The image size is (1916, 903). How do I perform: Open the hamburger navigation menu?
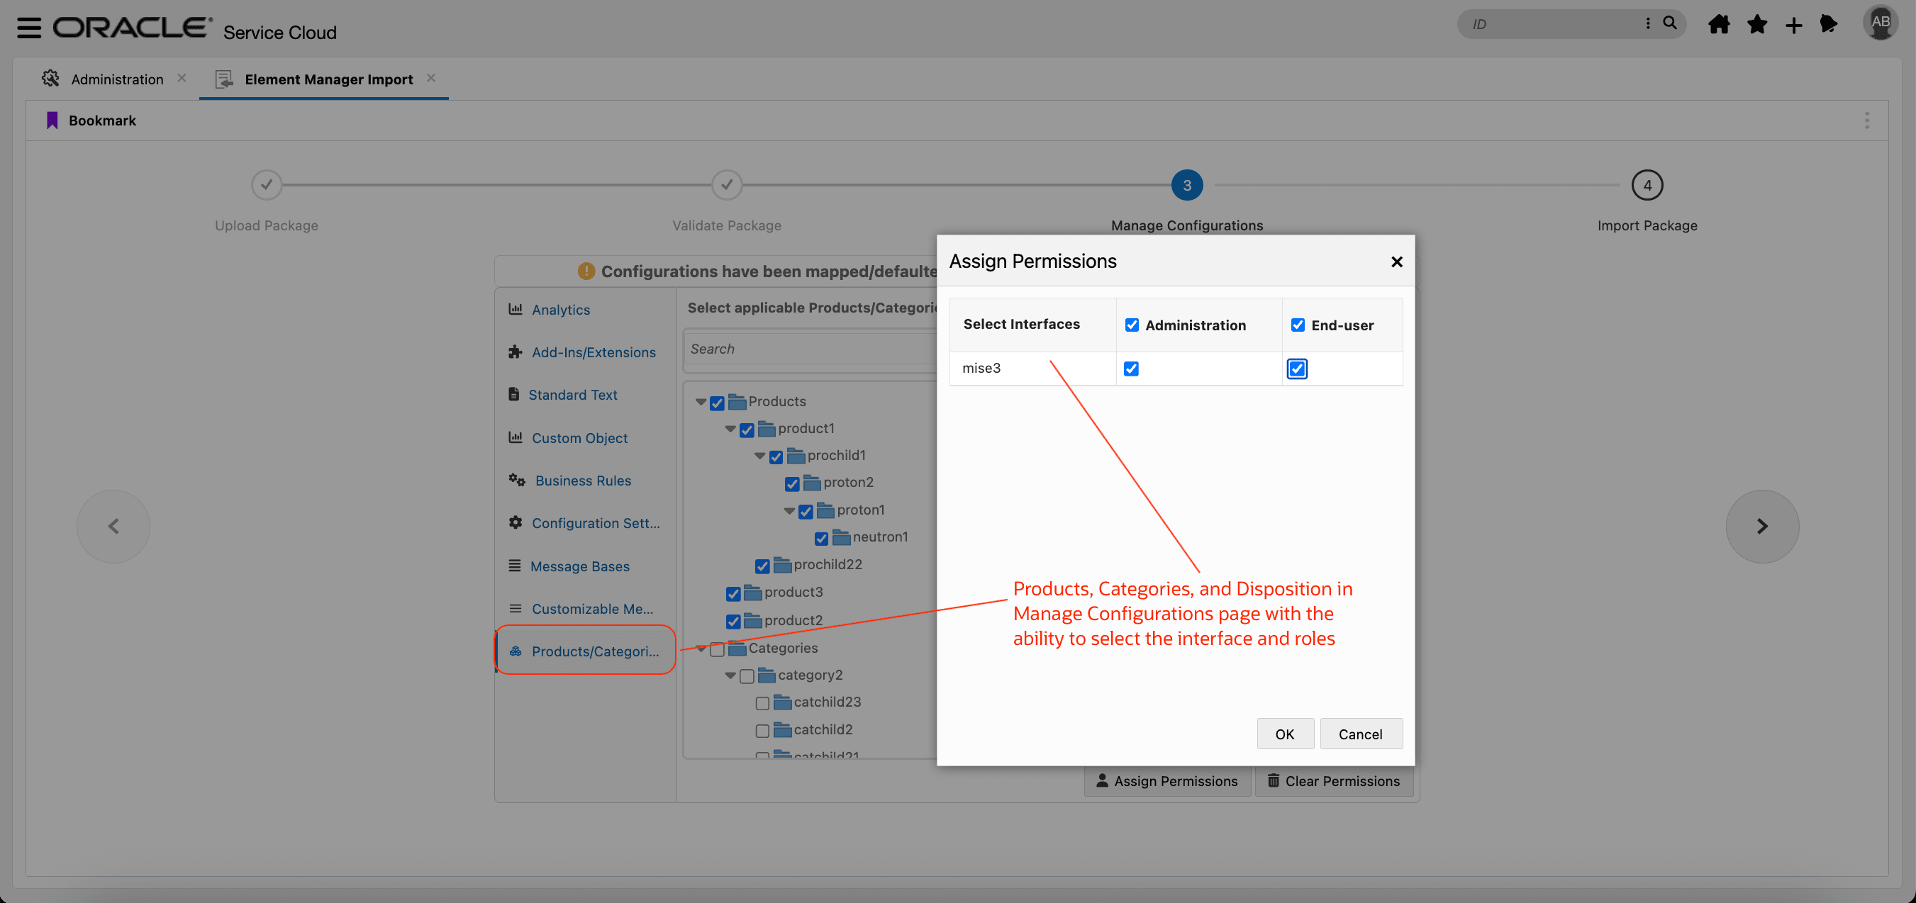(x=29, y=28)
